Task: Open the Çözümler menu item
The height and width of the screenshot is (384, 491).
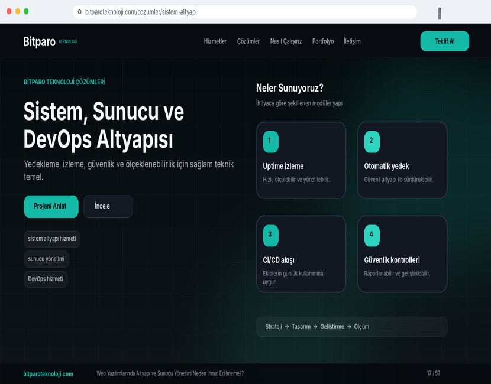Action: tap(248, 41)
